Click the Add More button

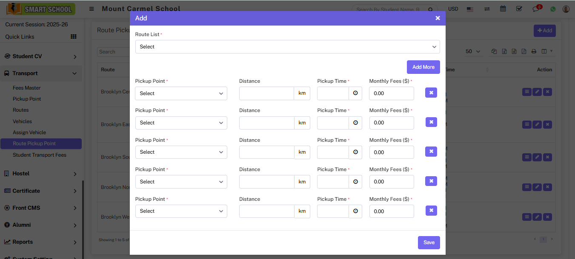click(x=423, y=67)
